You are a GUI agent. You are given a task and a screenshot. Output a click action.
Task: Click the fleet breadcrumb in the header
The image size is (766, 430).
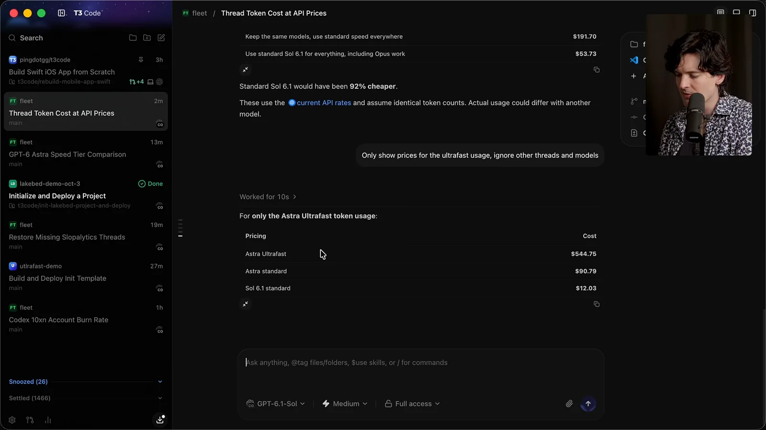(x=195, y=13)
